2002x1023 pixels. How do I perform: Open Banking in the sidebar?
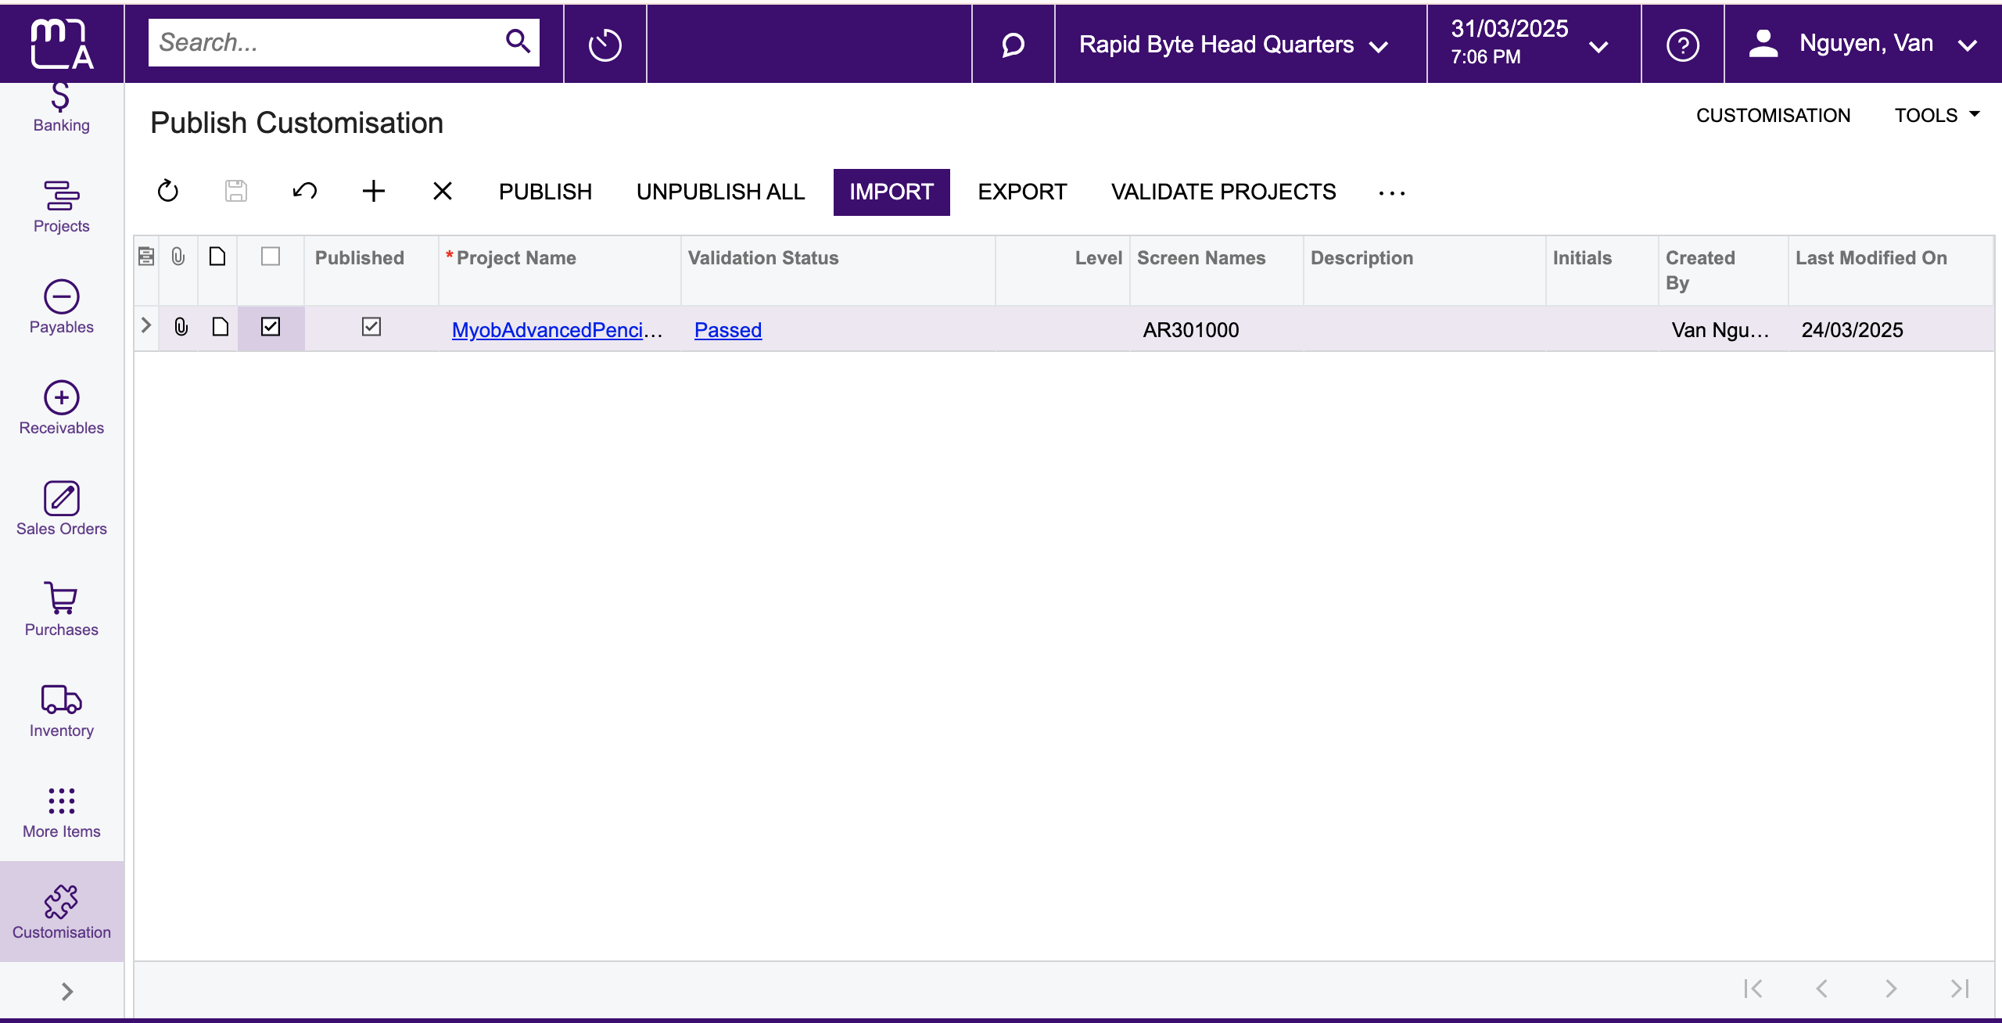coord(62,109)
